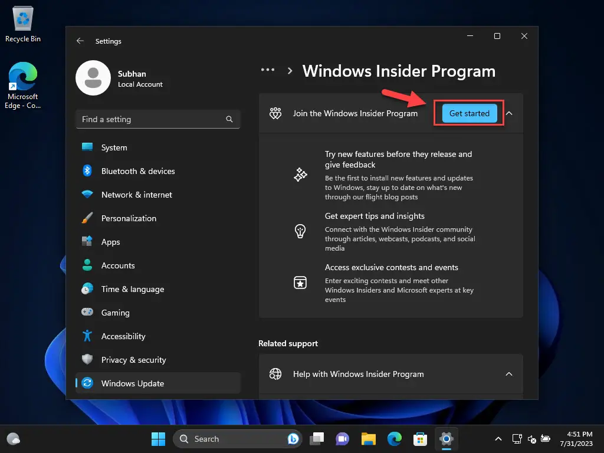Open the Windows Start menu
The width and height of the screenshot is (604, 453).
pyautogui.click(x=158, y=439)
